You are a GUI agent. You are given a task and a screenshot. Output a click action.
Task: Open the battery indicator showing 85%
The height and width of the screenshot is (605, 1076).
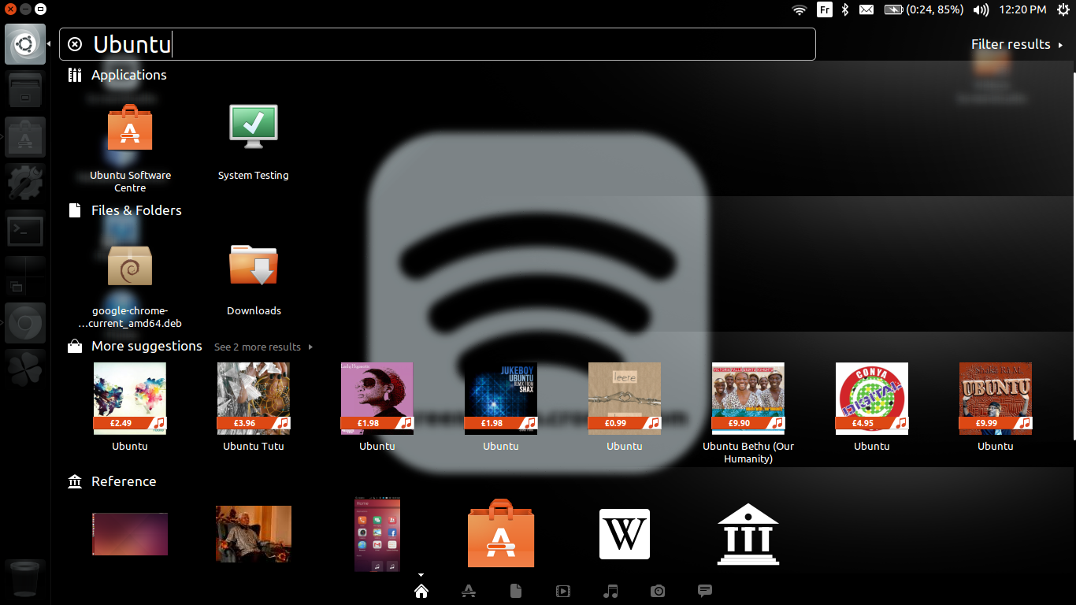tap(924, 9)
